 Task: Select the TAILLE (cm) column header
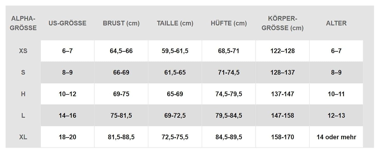(175, 23)
